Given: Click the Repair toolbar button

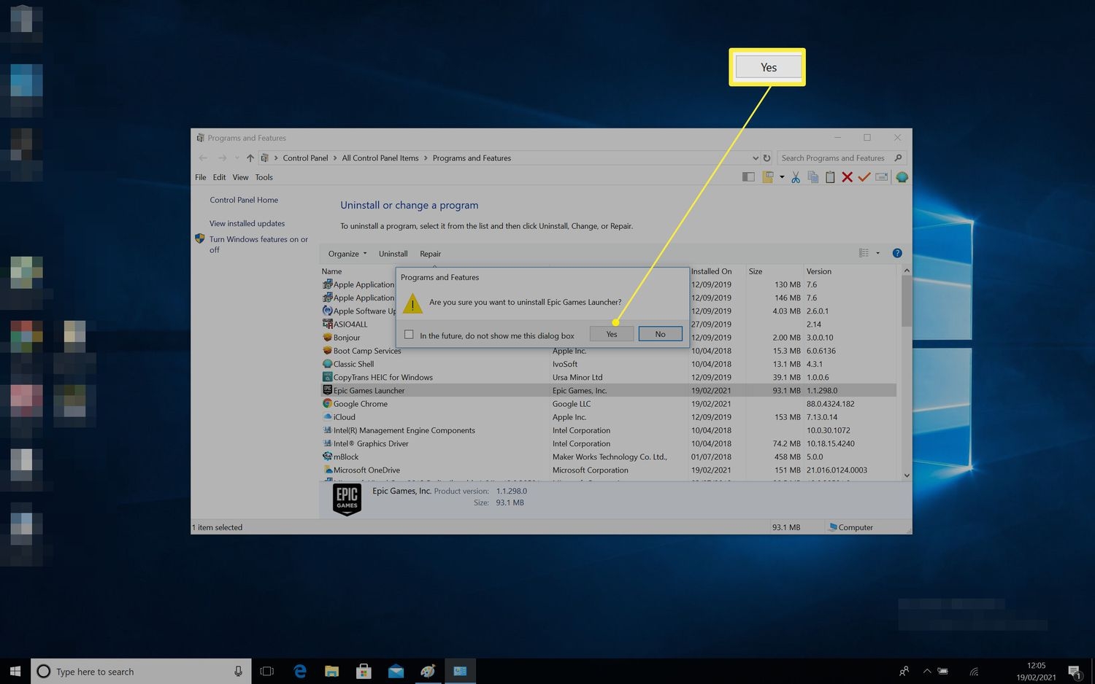Looking at the screenshot, I should tap(430, 254).
